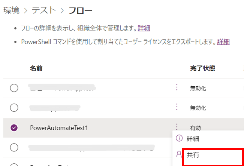
Task: Click the フロー breadcrumb title
Action: (x=81, y=10)
